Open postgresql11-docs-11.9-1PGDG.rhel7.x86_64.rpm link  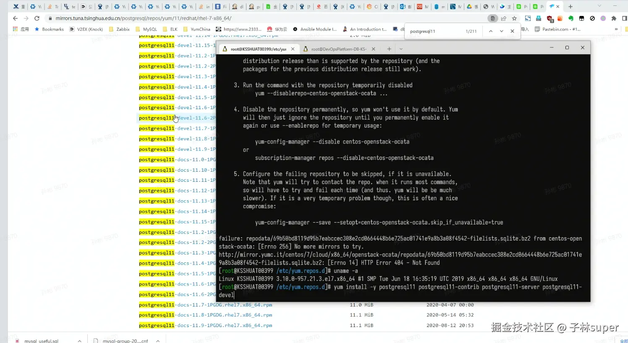coord(205,325)
